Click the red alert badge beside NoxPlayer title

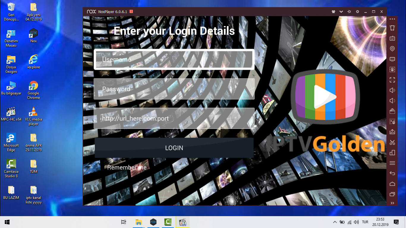(131, 12)
